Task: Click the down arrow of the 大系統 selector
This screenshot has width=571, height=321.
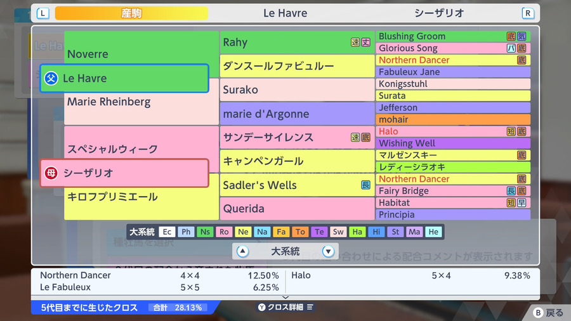Action: click(x=328, y=251)
